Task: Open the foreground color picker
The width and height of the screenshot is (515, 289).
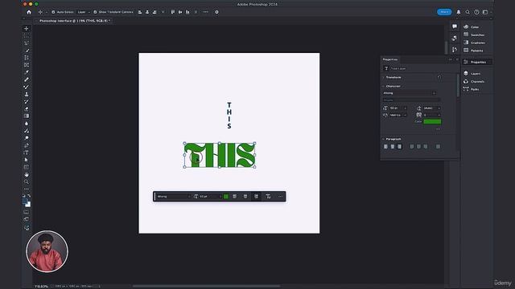Action: [x=25, y=201]
